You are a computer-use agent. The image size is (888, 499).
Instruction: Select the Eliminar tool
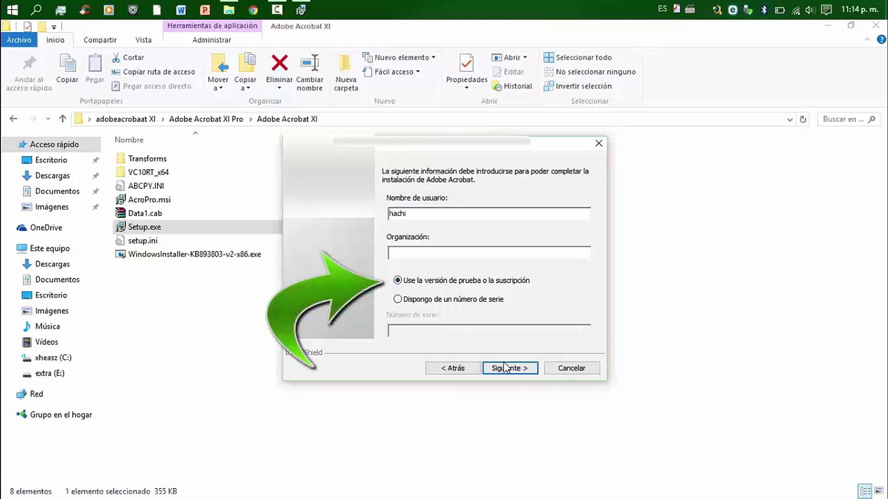coord(279,69)
